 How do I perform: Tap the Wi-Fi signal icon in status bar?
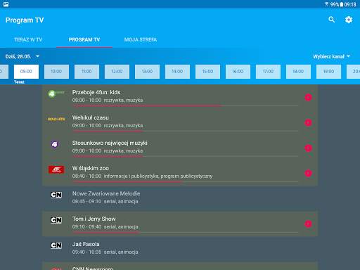point(326,4)
